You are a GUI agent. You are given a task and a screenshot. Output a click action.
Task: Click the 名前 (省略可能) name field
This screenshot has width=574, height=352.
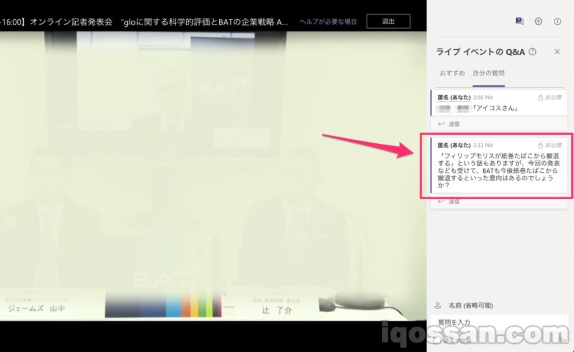click(x=471, y=305)
